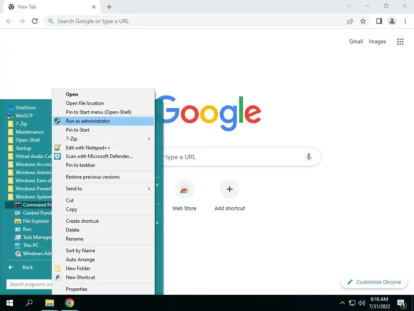Open File Explorer from the taskbar
The image size is (414, 311).
click(x=49, y=303)
